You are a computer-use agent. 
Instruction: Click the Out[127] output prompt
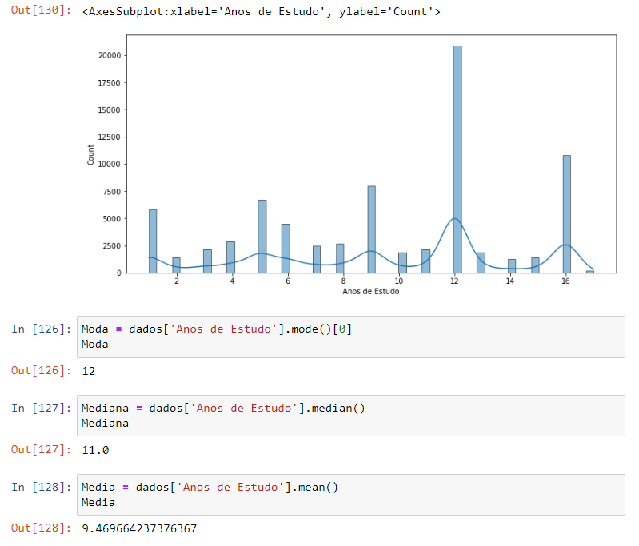click(x=41, y=450)
